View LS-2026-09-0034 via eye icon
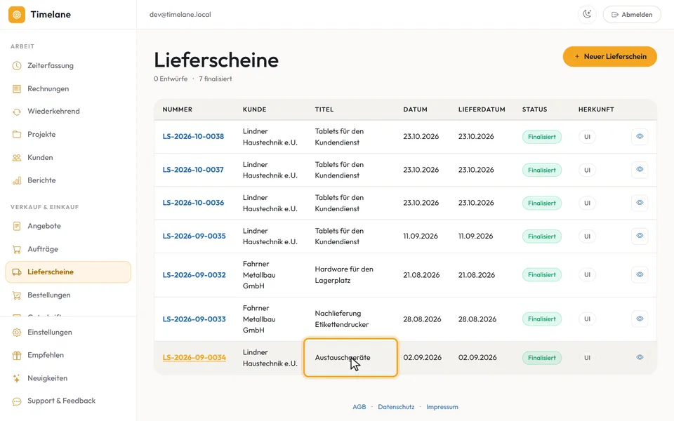This screenshot has height=421, width=674. 640,357
